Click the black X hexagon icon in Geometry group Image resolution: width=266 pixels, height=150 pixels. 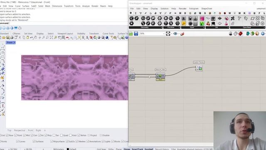pos(131,23)
